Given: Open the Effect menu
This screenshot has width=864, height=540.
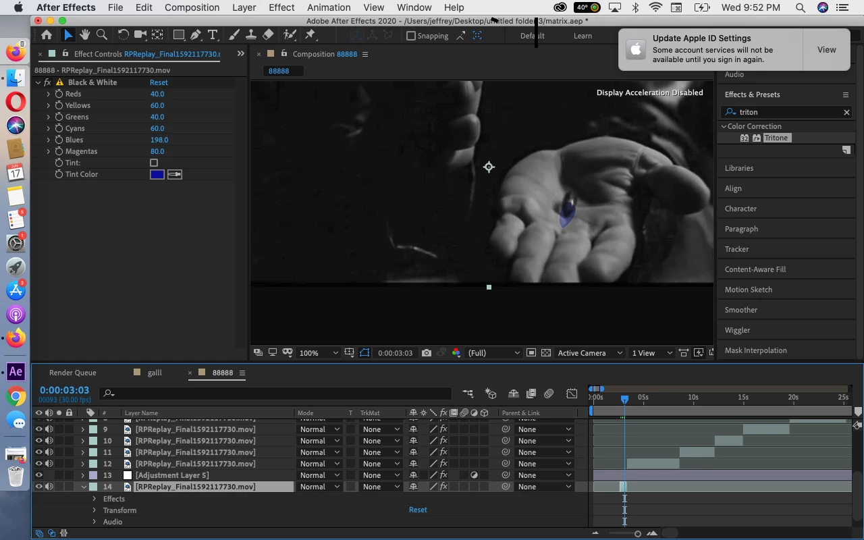Looking at the screenshot, I should click(x=281, y=7).
